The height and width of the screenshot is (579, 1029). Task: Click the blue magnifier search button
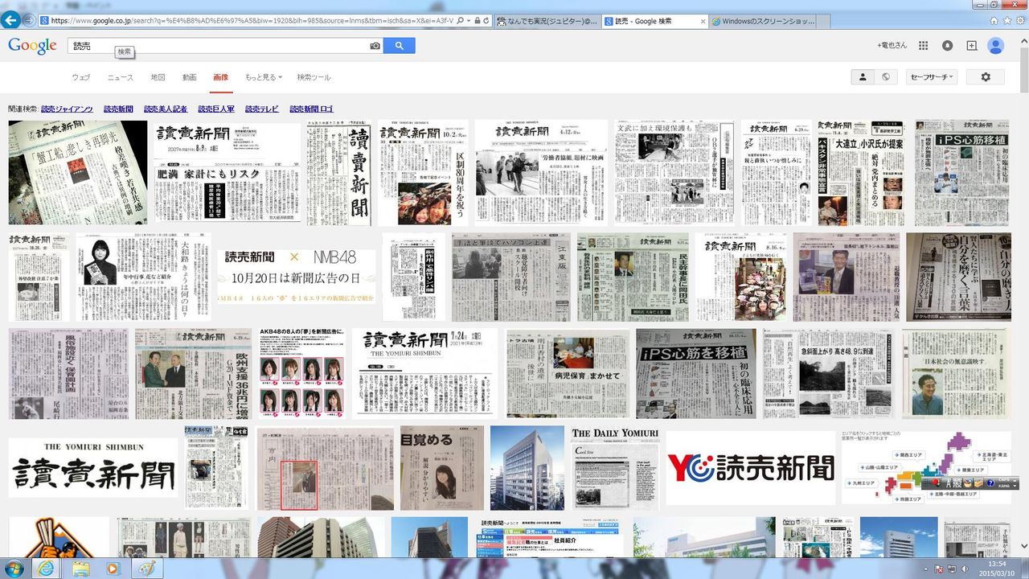pyautogui.click(x=400, y=46)
